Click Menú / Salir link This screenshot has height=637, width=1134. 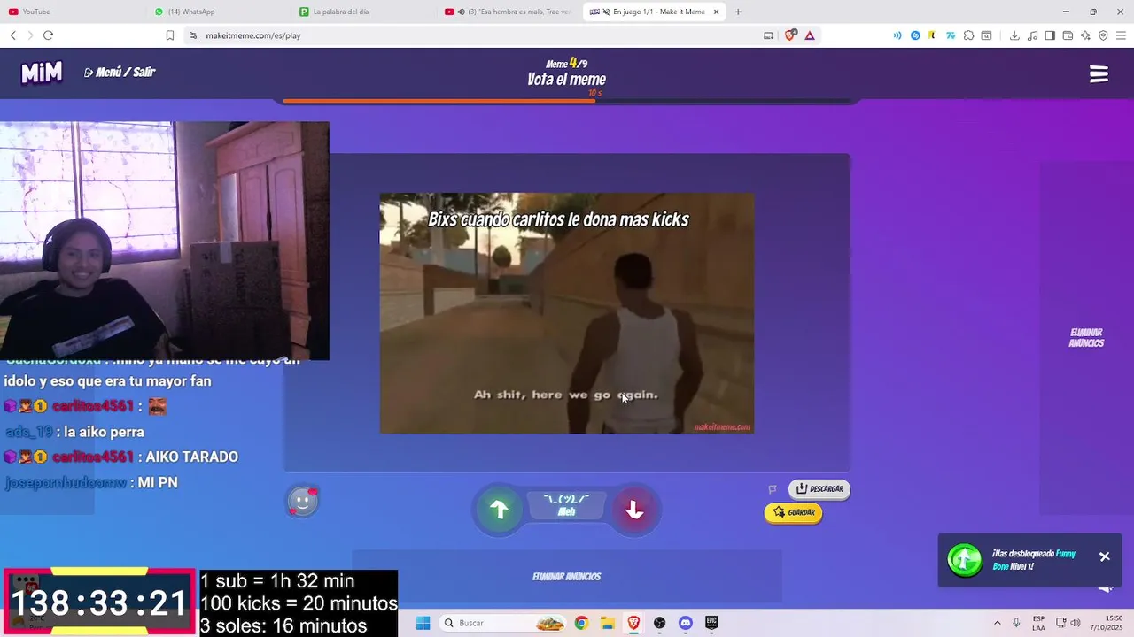pos(120,73)
